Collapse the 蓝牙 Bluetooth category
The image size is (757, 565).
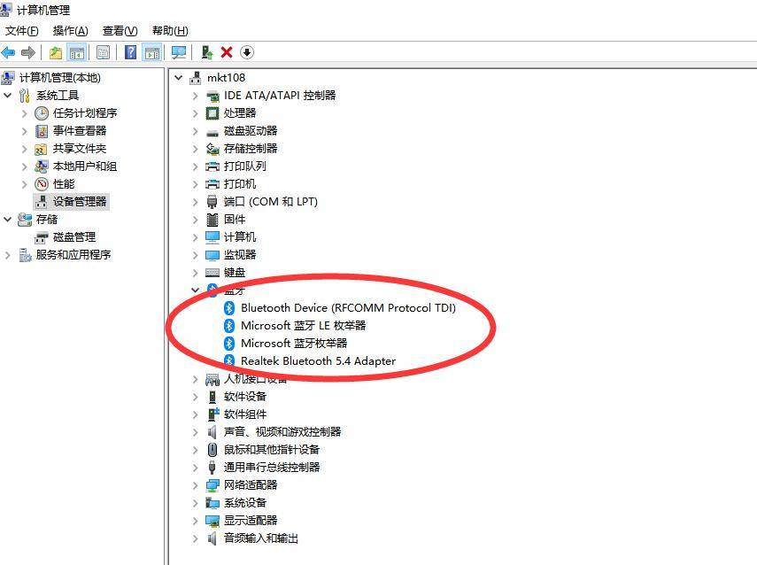click(195, 290)
